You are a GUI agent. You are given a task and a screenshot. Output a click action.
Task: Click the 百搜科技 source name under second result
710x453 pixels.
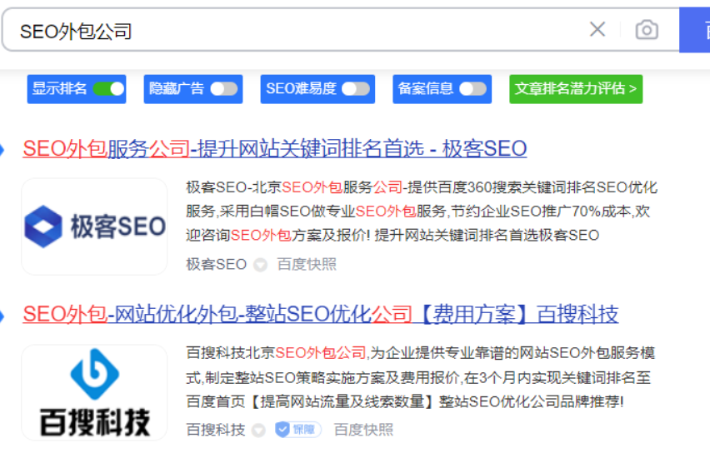216,430
